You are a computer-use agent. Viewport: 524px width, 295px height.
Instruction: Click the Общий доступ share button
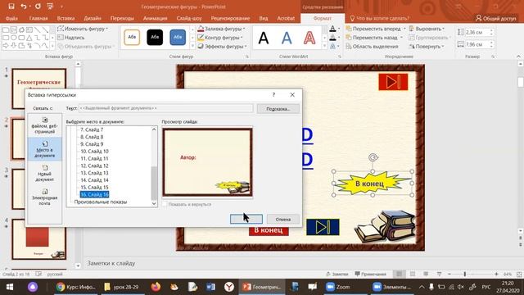[x=496, y=18]
